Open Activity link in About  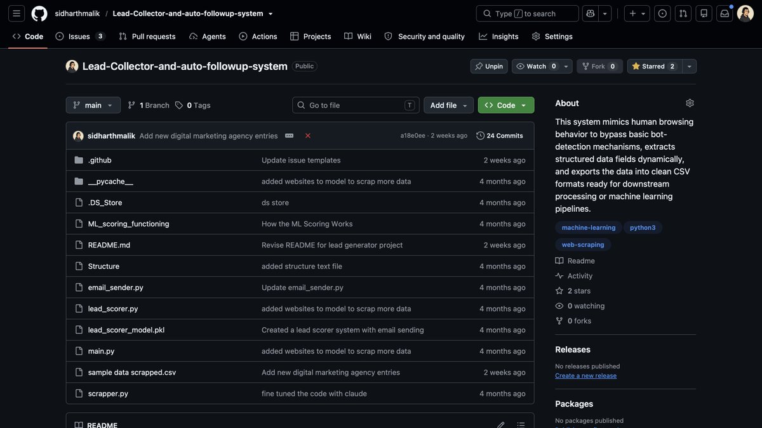(574, 276)
